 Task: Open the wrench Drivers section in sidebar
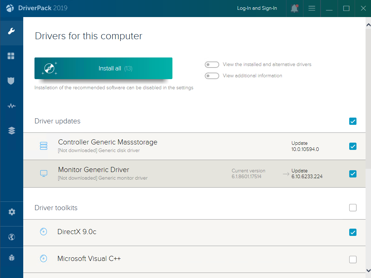tap(11, 31)
